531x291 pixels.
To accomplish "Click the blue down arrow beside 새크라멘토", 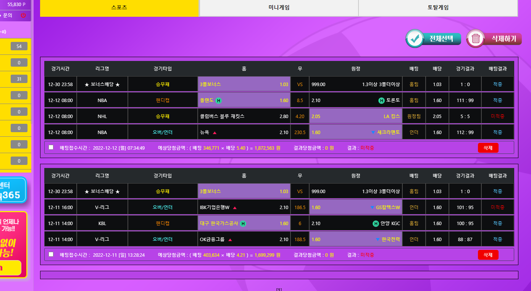I will point(373,133).
